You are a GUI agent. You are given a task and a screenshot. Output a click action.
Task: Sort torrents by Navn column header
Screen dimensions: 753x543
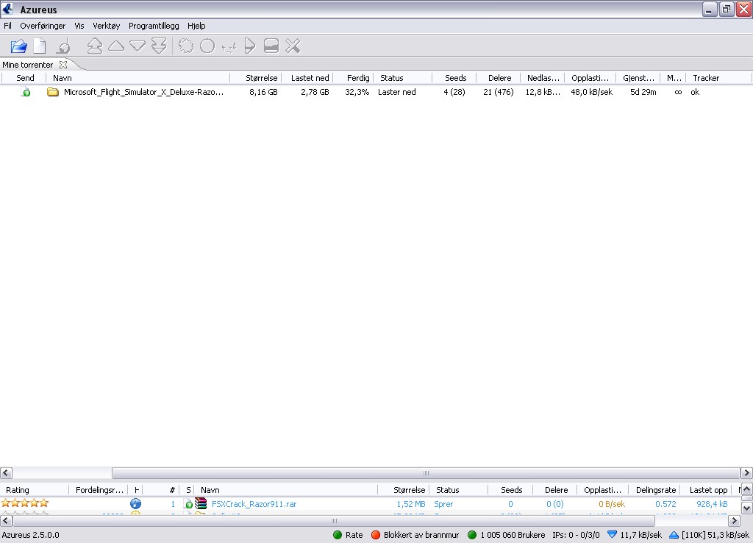point(63,78)
